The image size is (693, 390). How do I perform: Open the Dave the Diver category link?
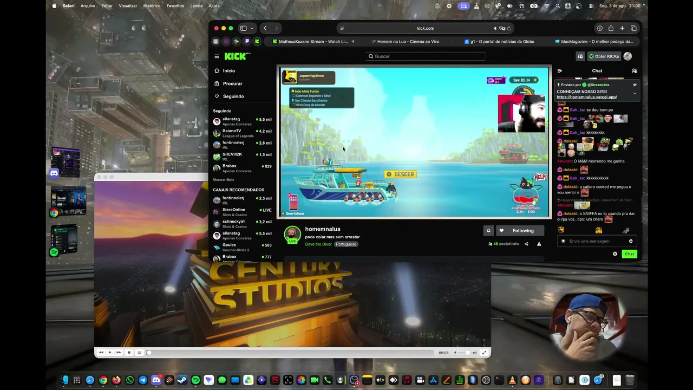318,244
